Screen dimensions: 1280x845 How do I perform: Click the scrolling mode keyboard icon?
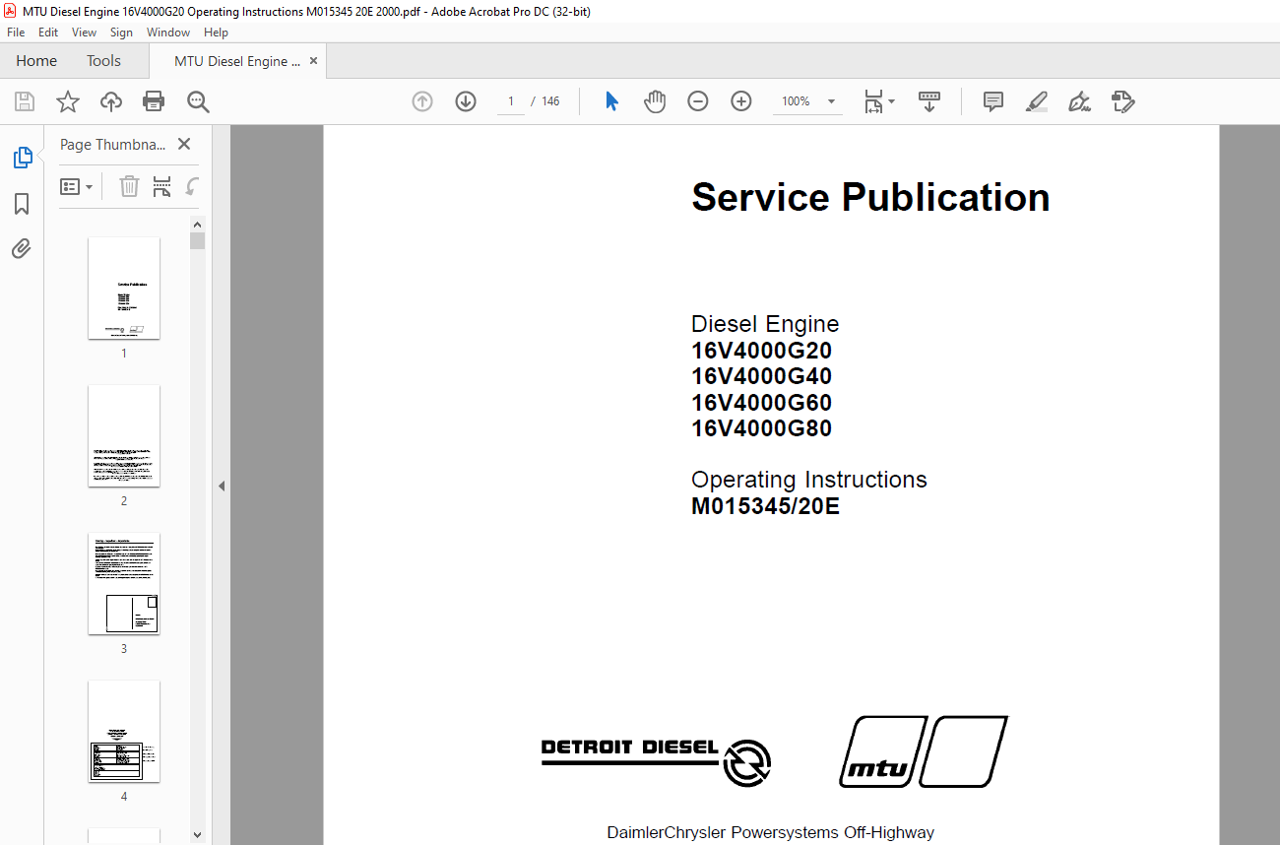929,101
